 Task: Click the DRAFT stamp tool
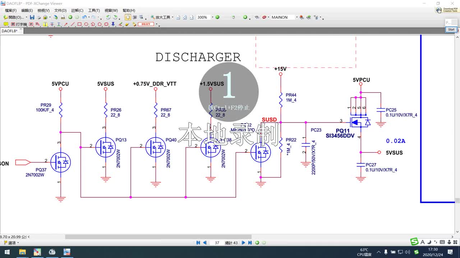click(x=146, y=24)
